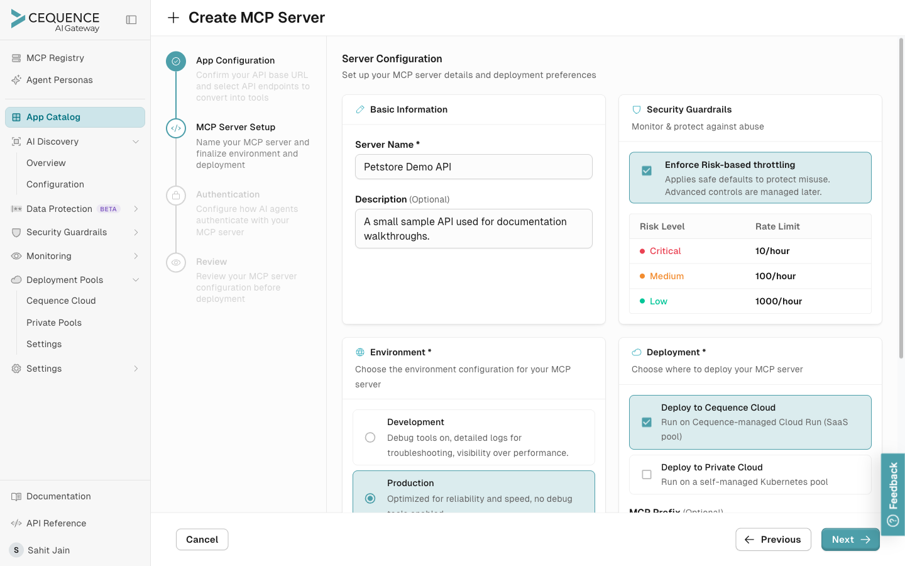Collapse the Deployment Pools chevron

coord(136,280)
